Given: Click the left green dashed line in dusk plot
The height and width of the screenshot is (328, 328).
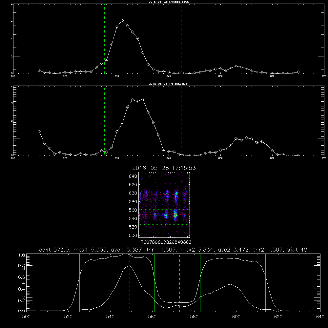Looking at the screenshot, I should 104,121.
